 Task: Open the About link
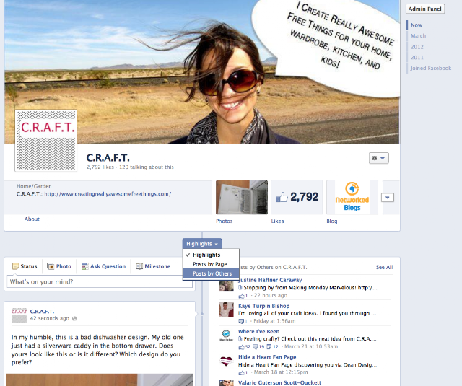pyautogui.click(x=32, y=219)
